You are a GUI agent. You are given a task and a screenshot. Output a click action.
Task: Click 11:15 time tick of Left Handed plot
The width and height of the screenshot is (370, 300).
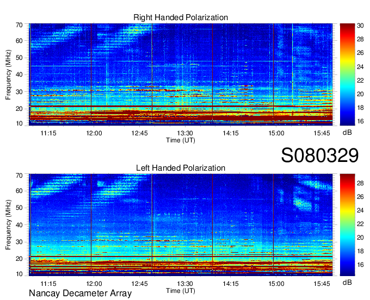coord(48,284)
